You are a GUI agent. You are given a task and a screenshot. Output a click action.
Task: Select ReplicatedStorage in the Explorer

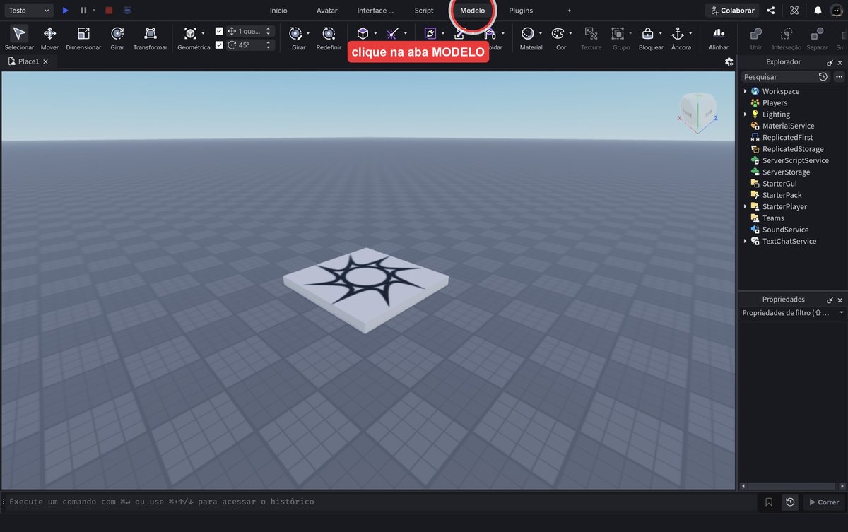click(792, 149)
